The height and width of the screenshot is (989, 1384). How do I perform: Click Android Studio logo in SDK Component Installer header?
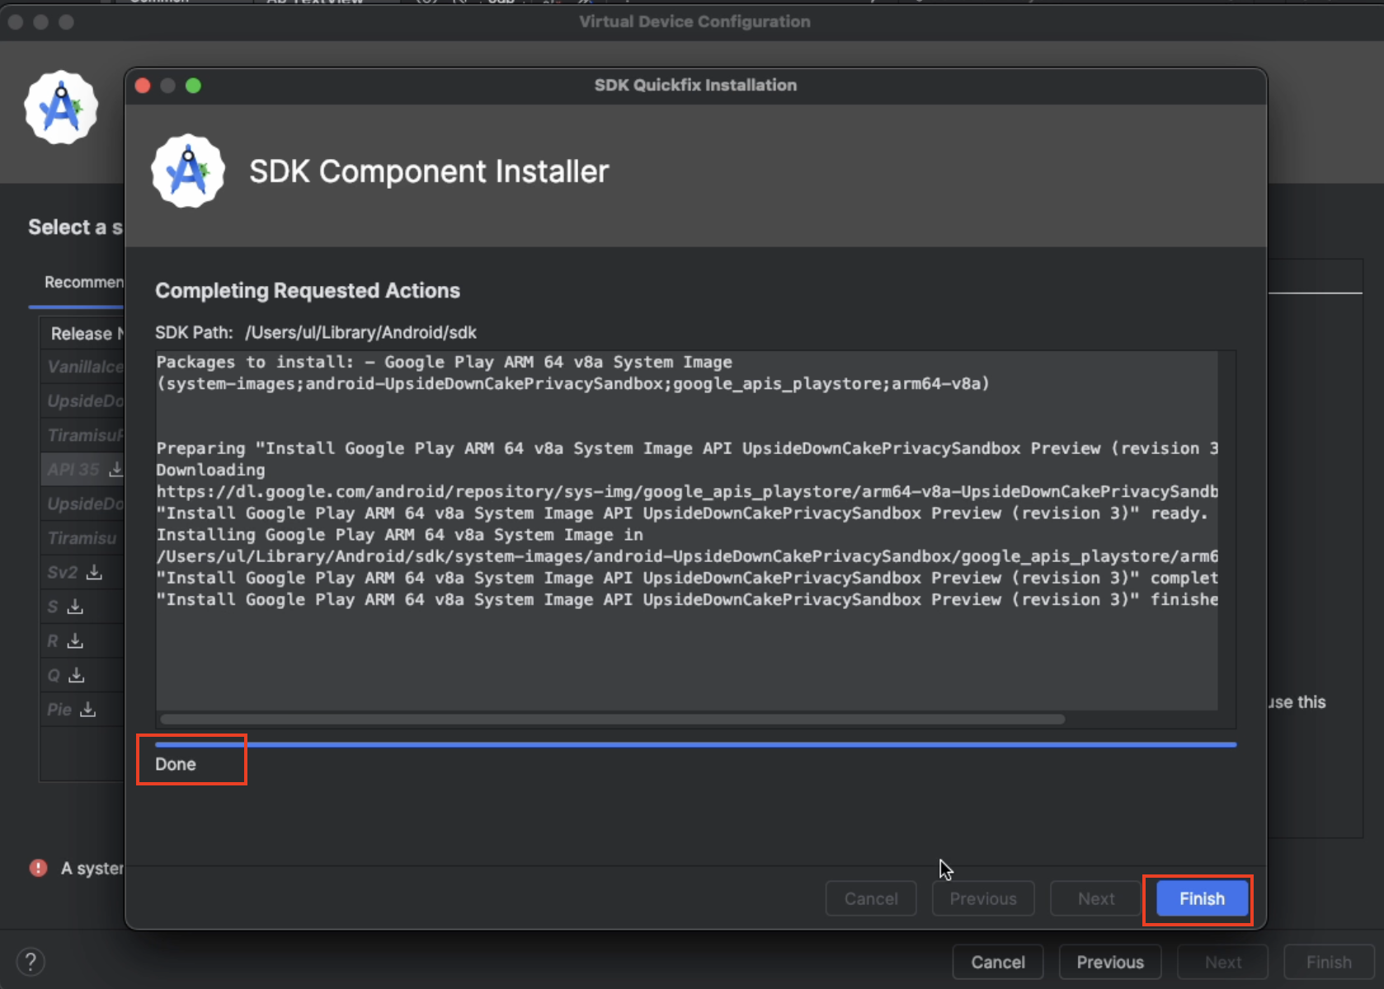click(x=188, y=171)
